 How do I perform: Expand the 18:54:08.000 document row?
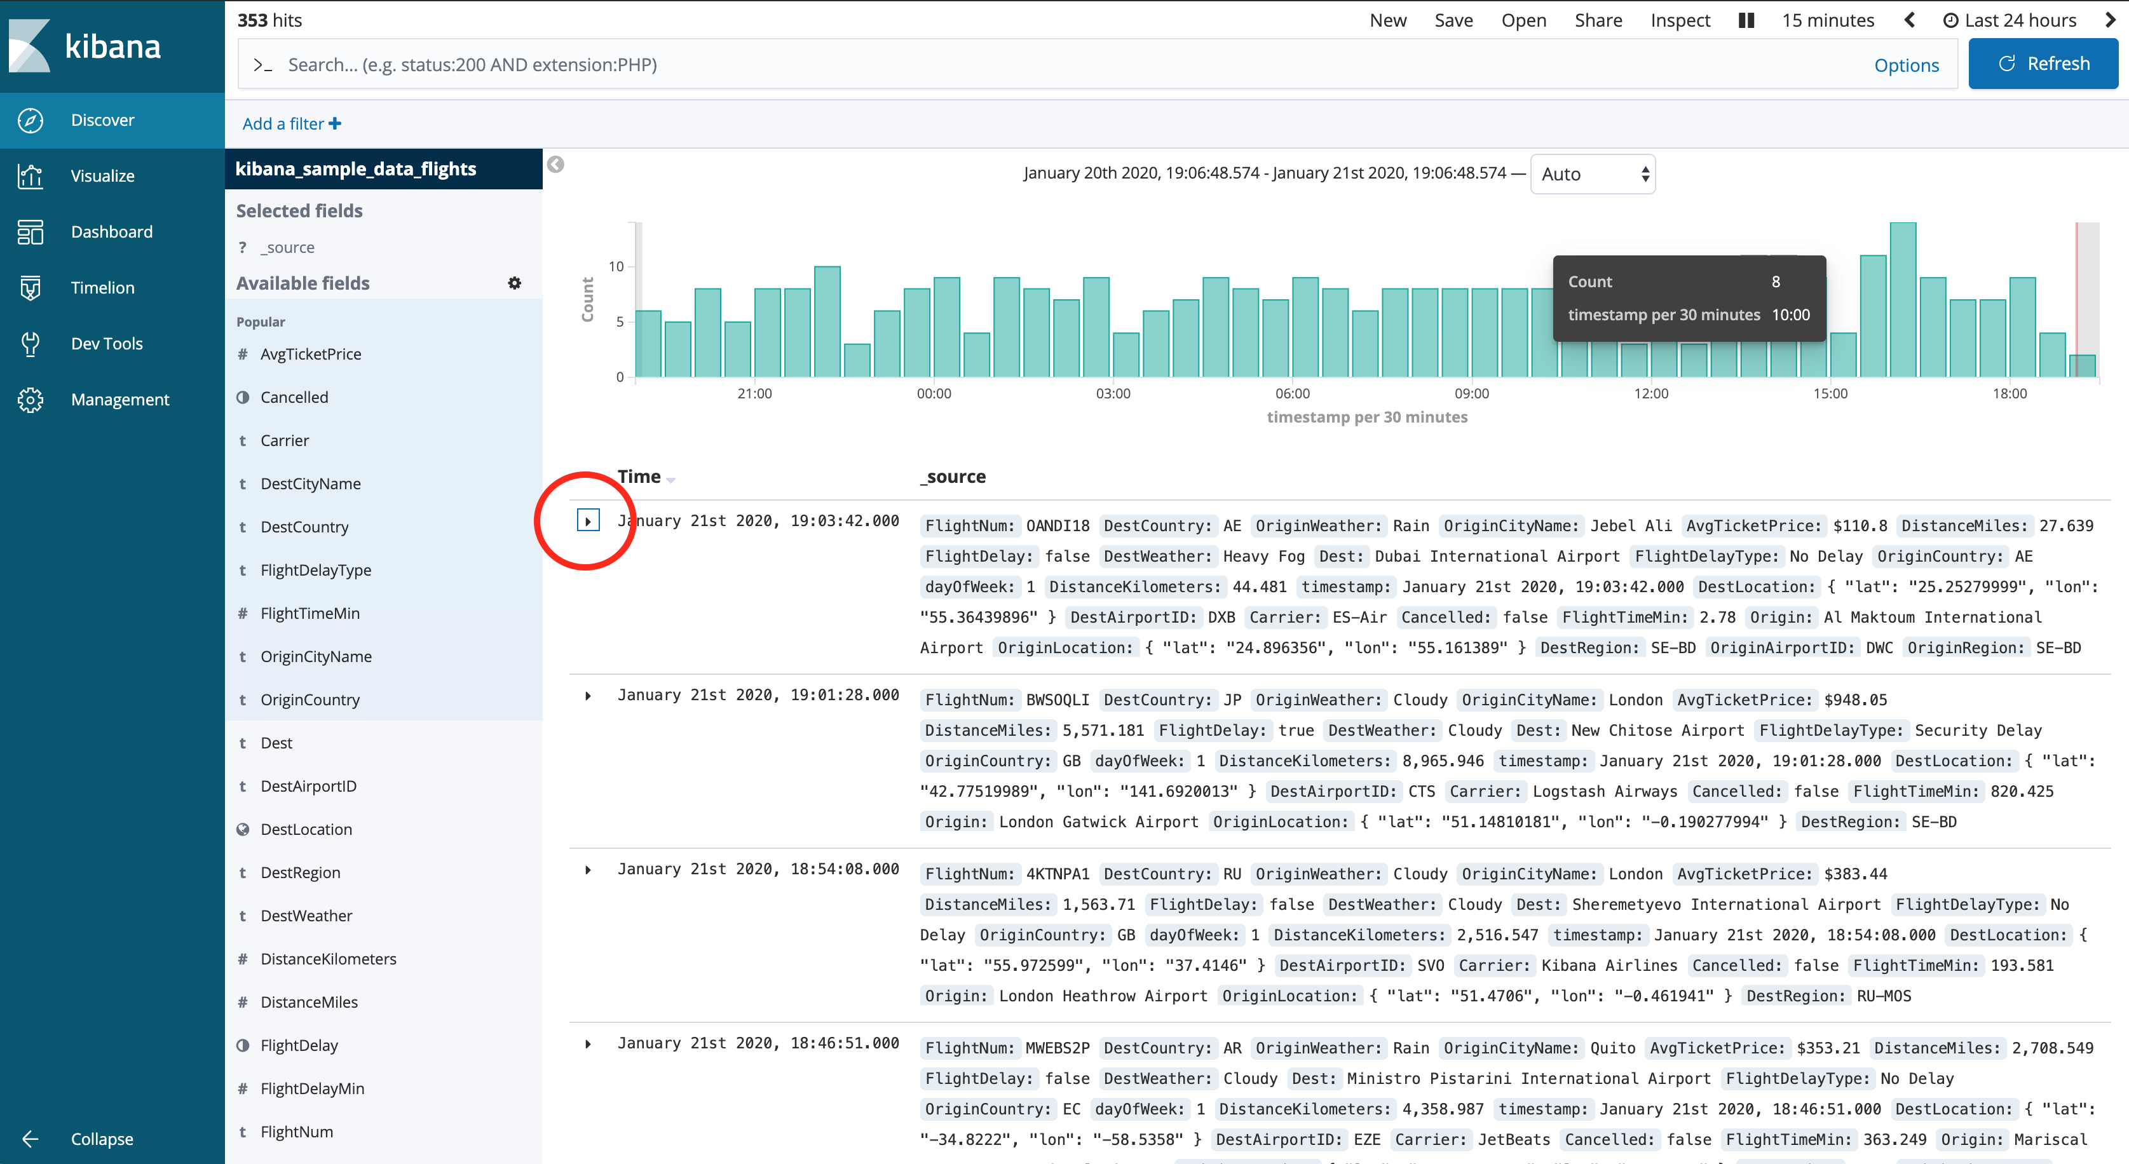[x=588, y=870]
